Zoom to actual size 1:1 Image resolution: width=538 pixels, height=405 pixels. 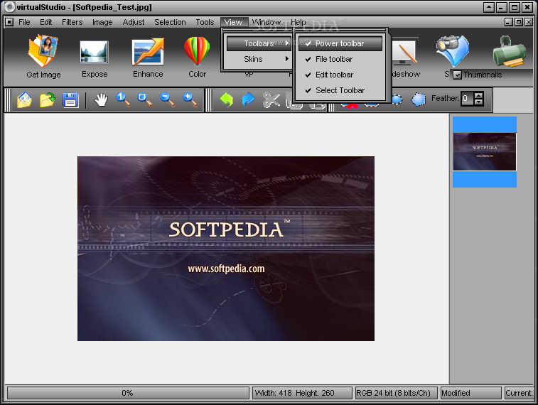(123, 99)
